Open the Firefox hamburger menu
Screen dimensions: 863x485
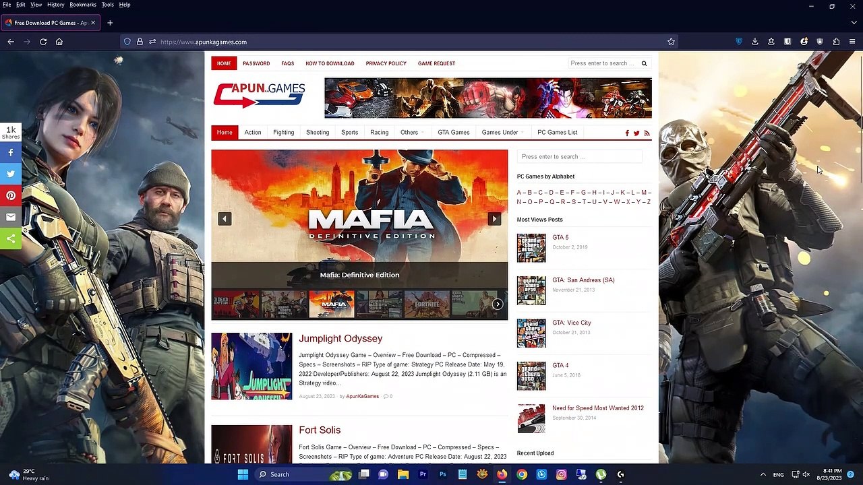(853, 42)
